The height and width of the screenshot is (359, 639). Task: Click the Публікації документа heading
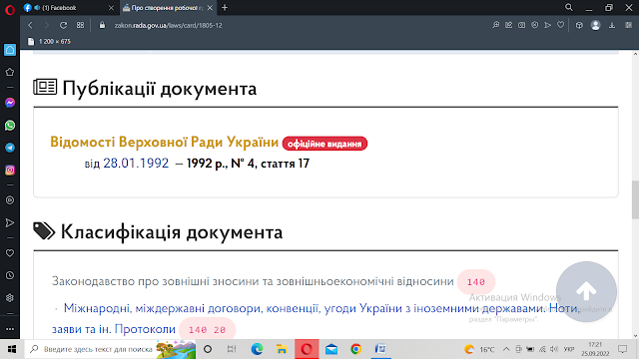coord(160,89)
